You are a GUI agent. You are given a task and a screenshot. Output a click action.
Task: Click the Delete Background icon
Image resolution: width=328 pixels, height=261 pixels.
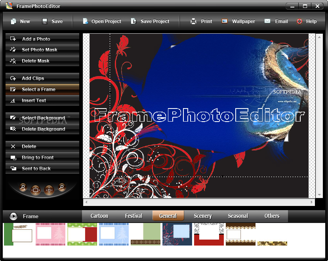(x=13, y=129)
